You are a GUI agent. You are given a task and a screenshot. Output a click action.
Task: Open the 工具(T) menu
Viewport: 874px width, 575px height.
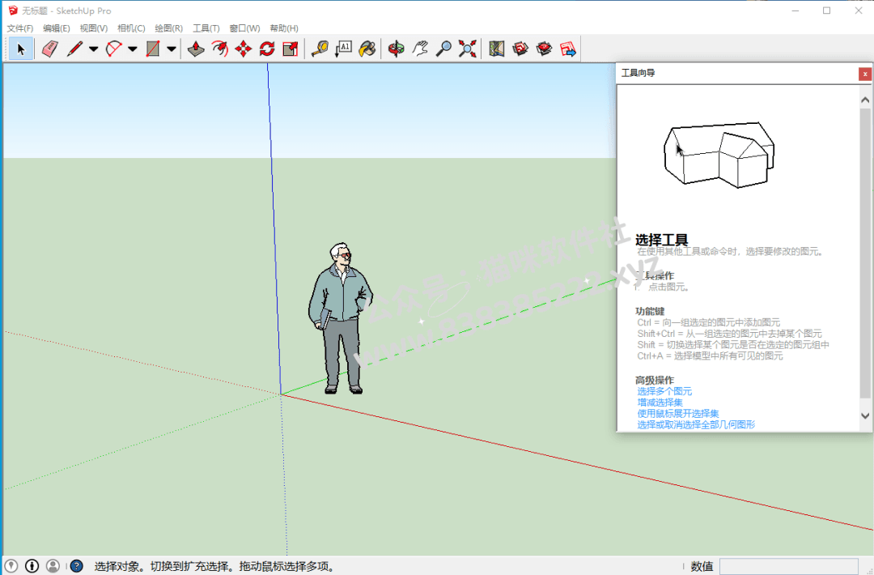pyautogui.click(x=206, y=28)
